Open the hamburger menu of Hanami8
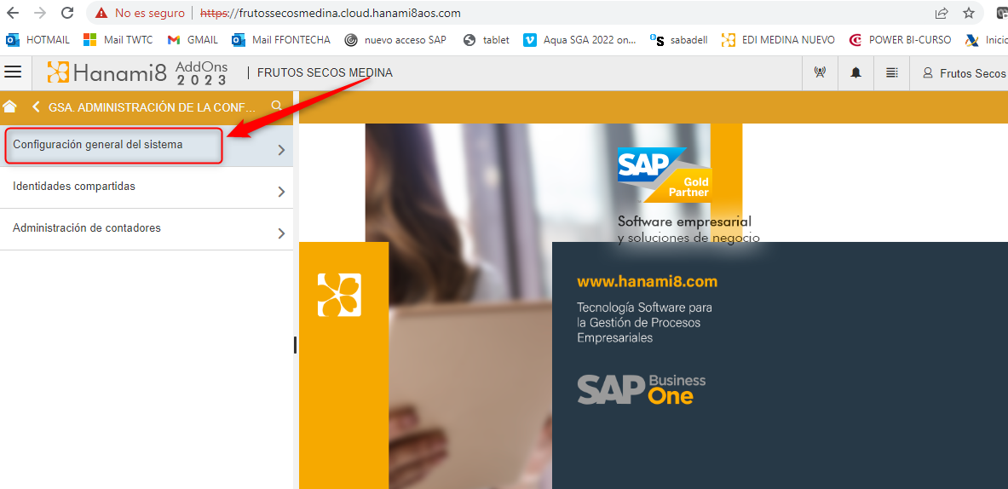 [x=13, y=72]
